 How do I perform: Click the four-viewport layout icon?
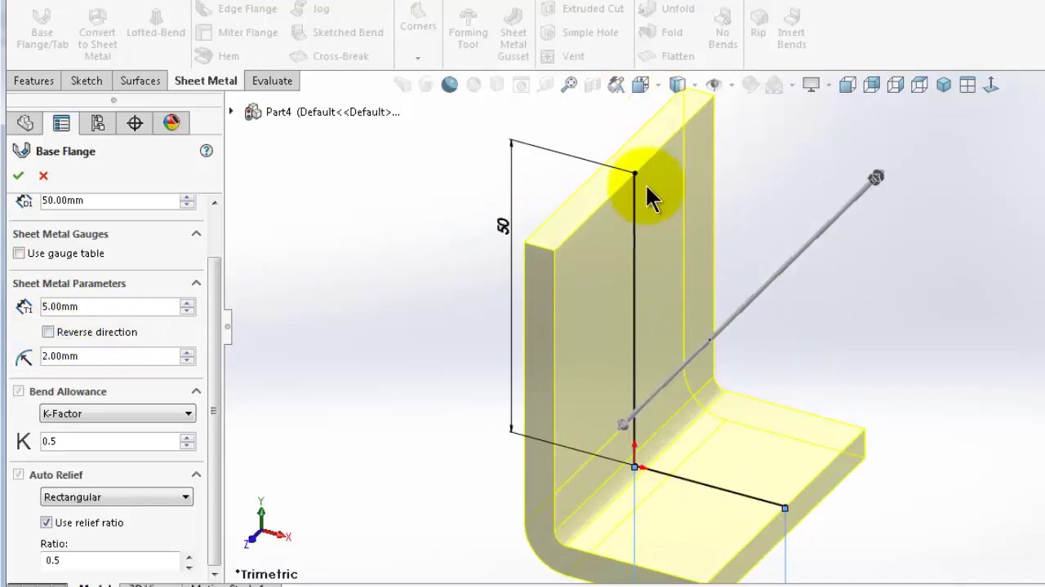(967, 85)
